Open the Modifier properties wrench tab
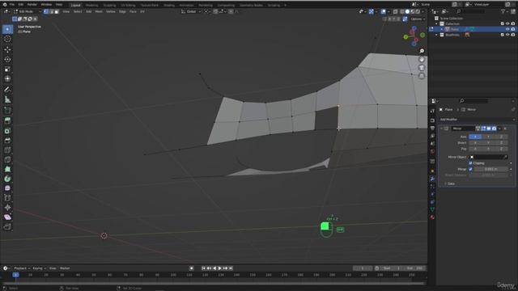Screen dimensions: 518x291 [x=432, y=179]
